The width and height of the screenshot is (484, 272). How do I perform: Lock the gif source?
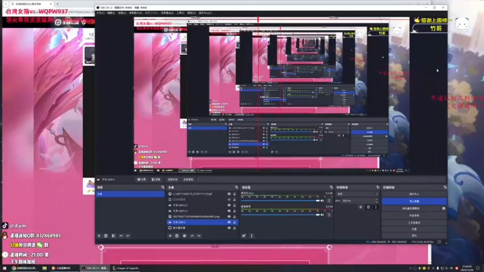tap(234, 194)
